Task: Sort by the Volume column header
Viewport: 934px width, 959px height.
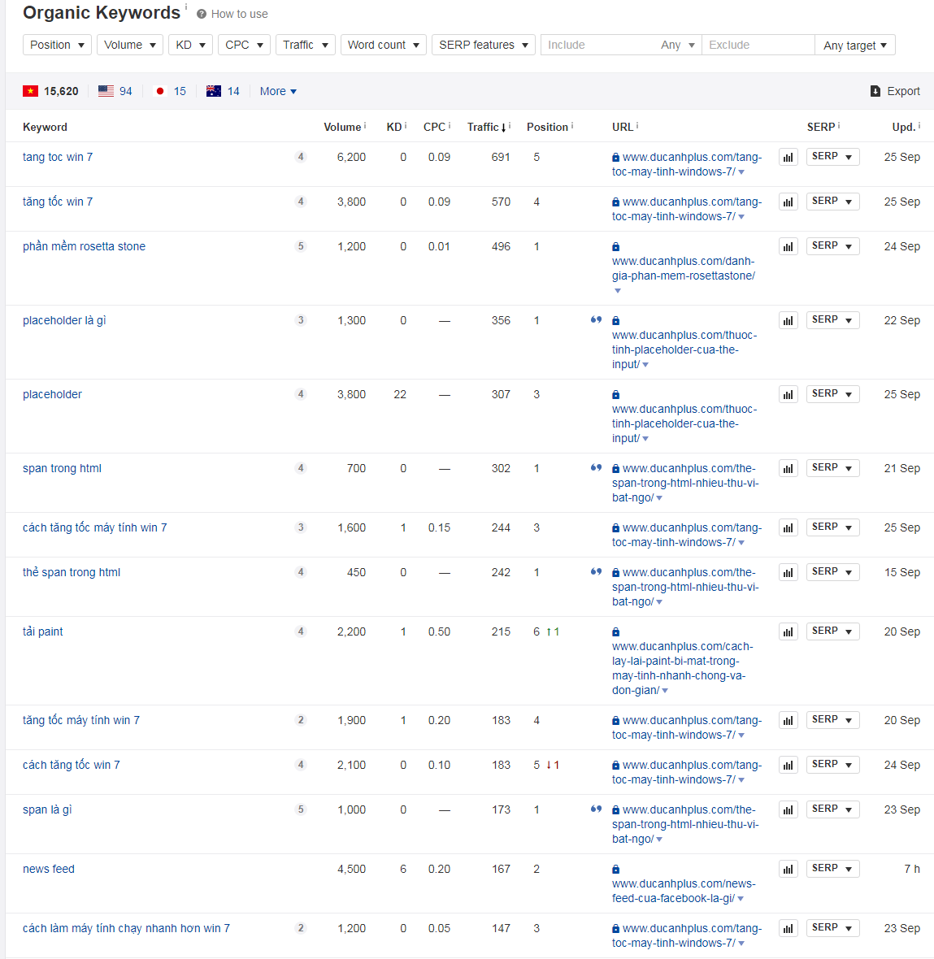Action: click(x=342, y=127)
